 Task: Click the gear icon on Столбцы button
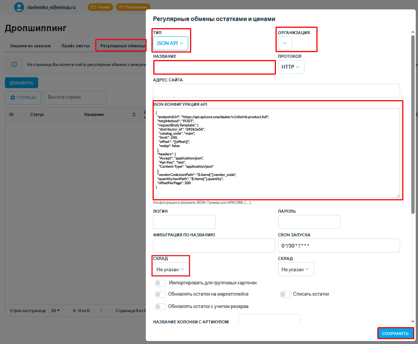[x=13, y=98]
